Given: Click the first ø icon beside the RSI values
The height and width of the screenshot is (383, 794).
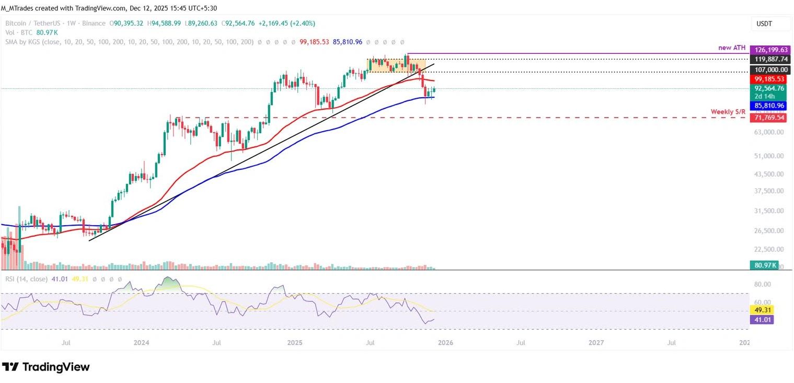Looking at the screenshot, I should click(95, 280).
